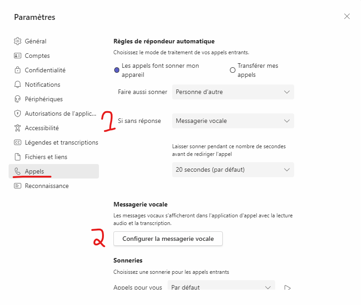Click the Comptes ID card icon
The width and height of the screenshot is (361, 305).
(x=18, y=56)
